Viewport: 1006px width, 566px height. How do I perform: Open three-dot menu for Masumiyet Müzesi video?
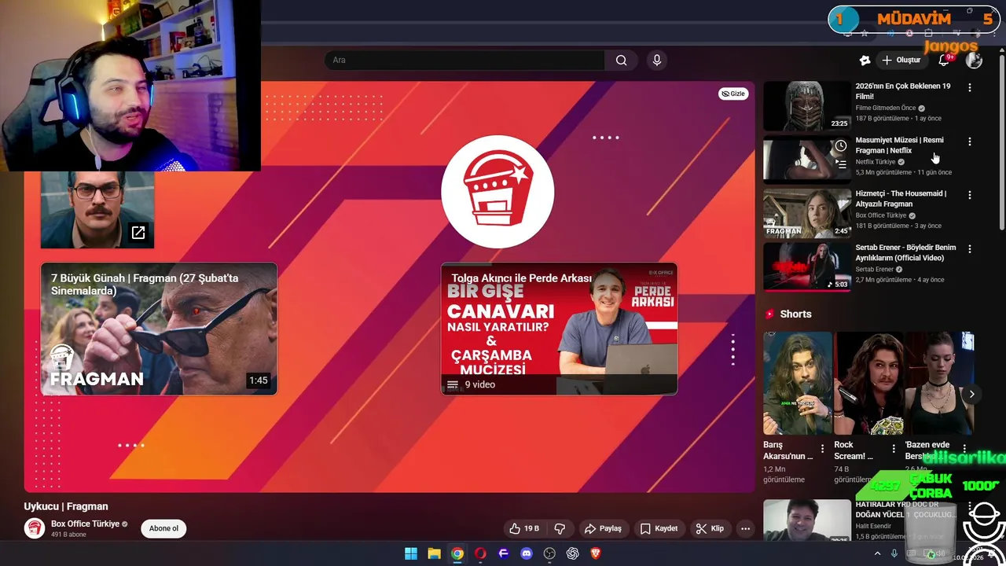tap(969, 141)
